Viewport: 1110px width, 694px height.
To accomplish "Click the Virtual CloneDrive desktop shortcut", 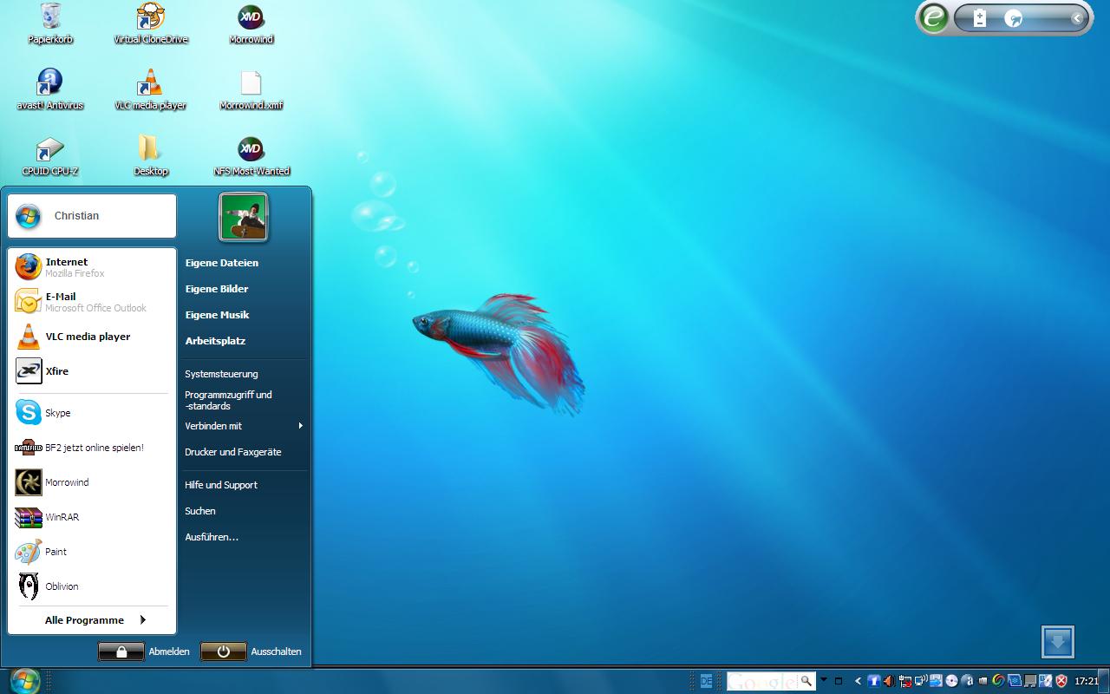I will (150, 23).
